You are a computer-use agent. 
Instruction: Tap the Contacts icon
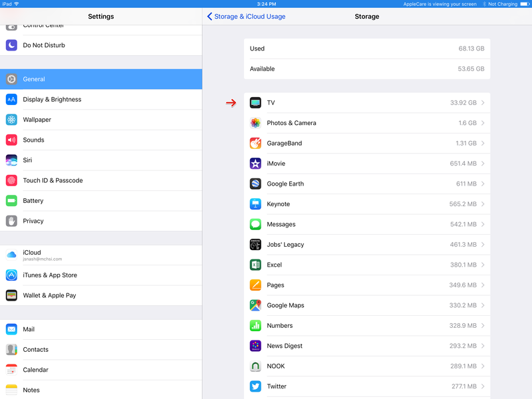click(11, 350)
